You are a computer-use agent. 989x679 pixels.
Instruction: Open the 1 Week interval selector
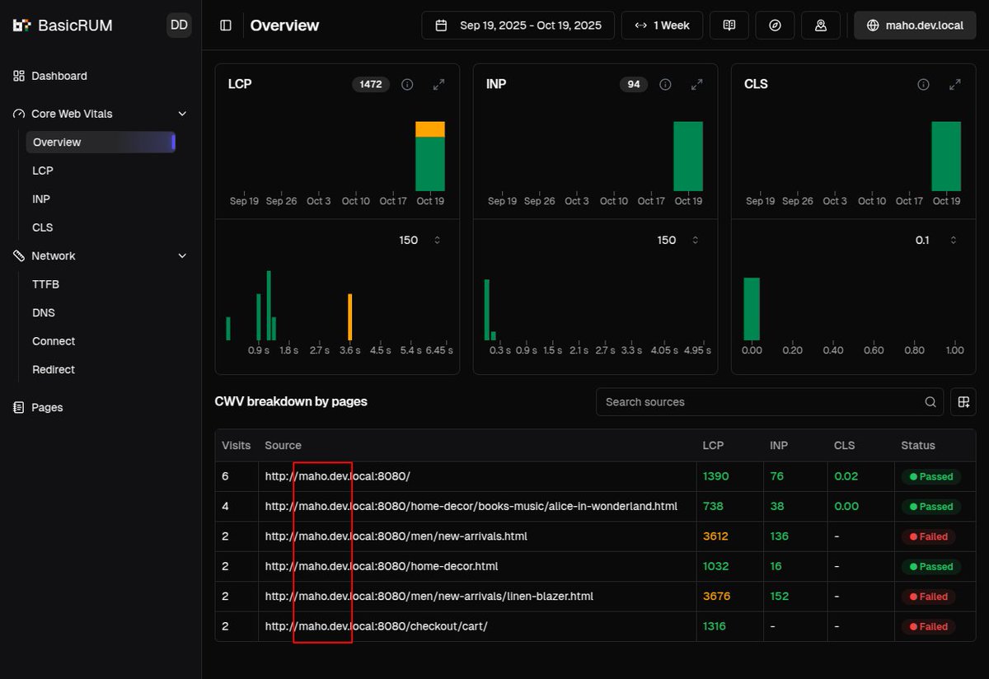click(662, 26)
